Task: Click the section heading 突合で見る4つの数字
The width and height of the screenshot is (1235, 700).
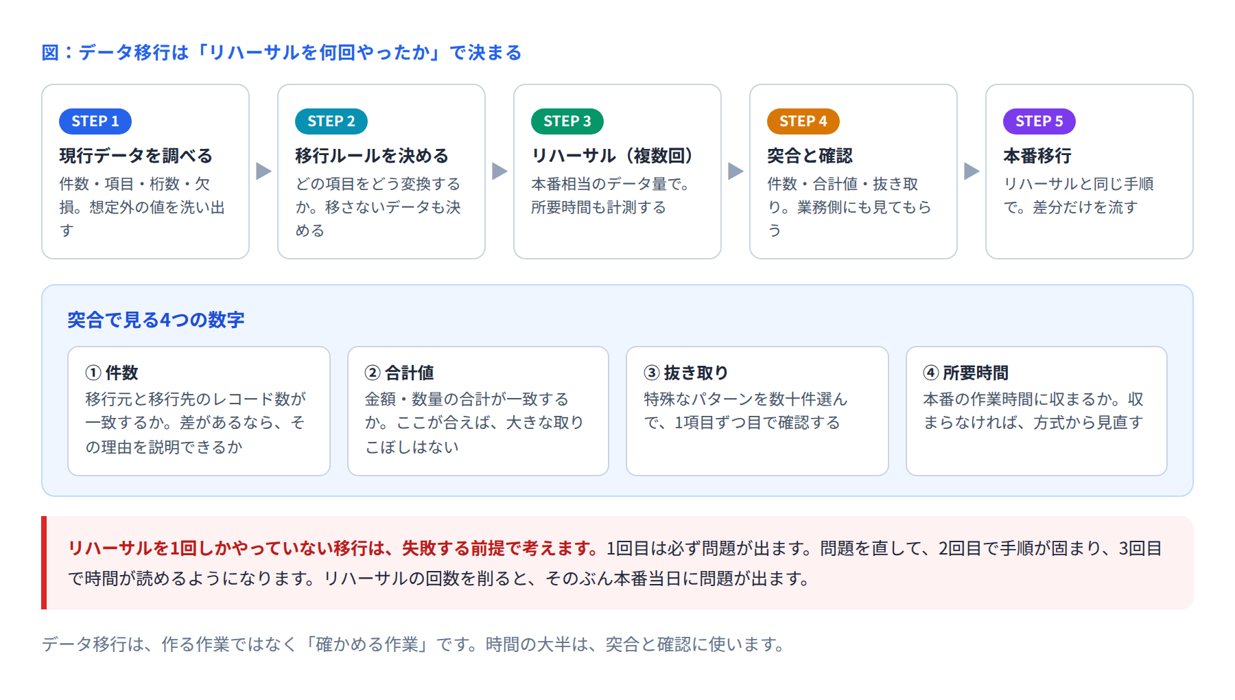Action: tap(156, 320)
